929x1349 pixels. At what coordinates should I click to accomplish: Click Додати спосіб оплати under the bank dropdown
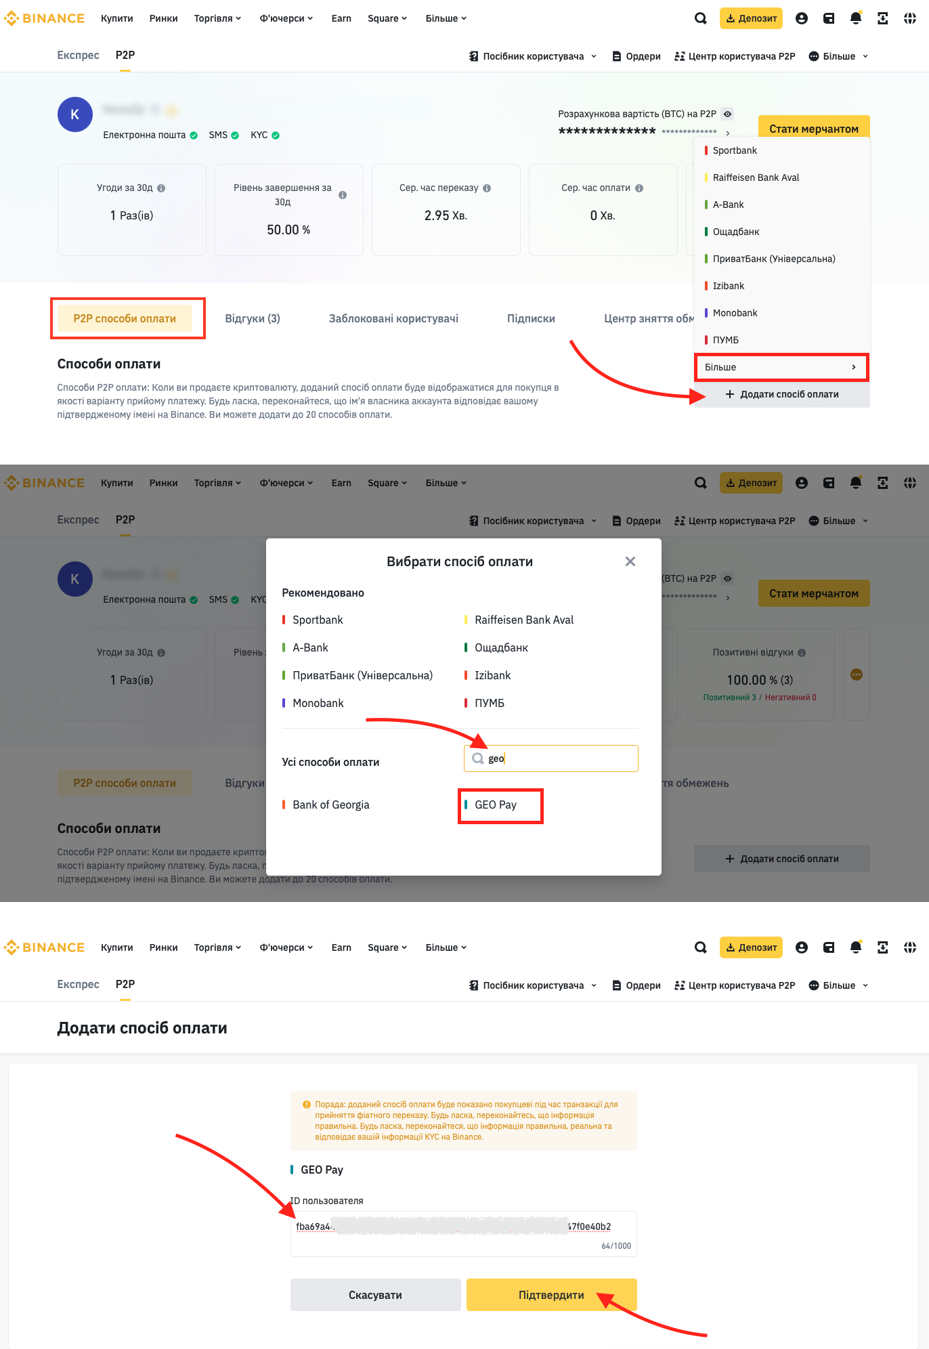tap(781, 394)
